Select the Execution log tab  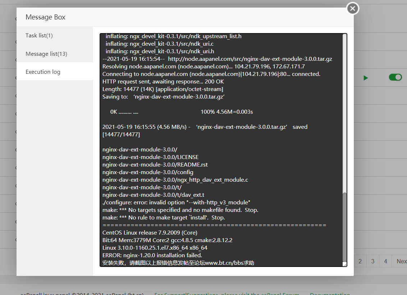pyautogui.click(x=43, y=72)
